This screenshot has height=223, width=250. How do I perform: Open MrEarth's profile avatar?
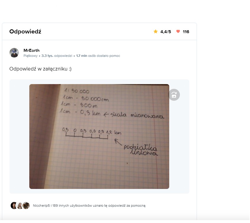click(x=14, y=53)
